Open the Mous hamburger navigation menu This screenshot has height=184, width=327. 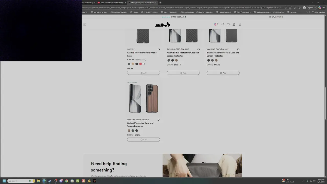(x=85, y=24)
